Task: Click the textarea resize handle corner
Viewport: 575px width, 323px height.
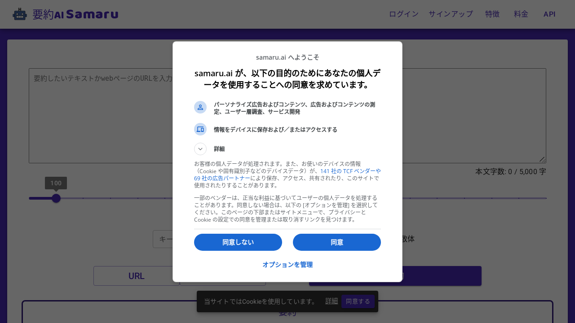Action: coord(543,160)
